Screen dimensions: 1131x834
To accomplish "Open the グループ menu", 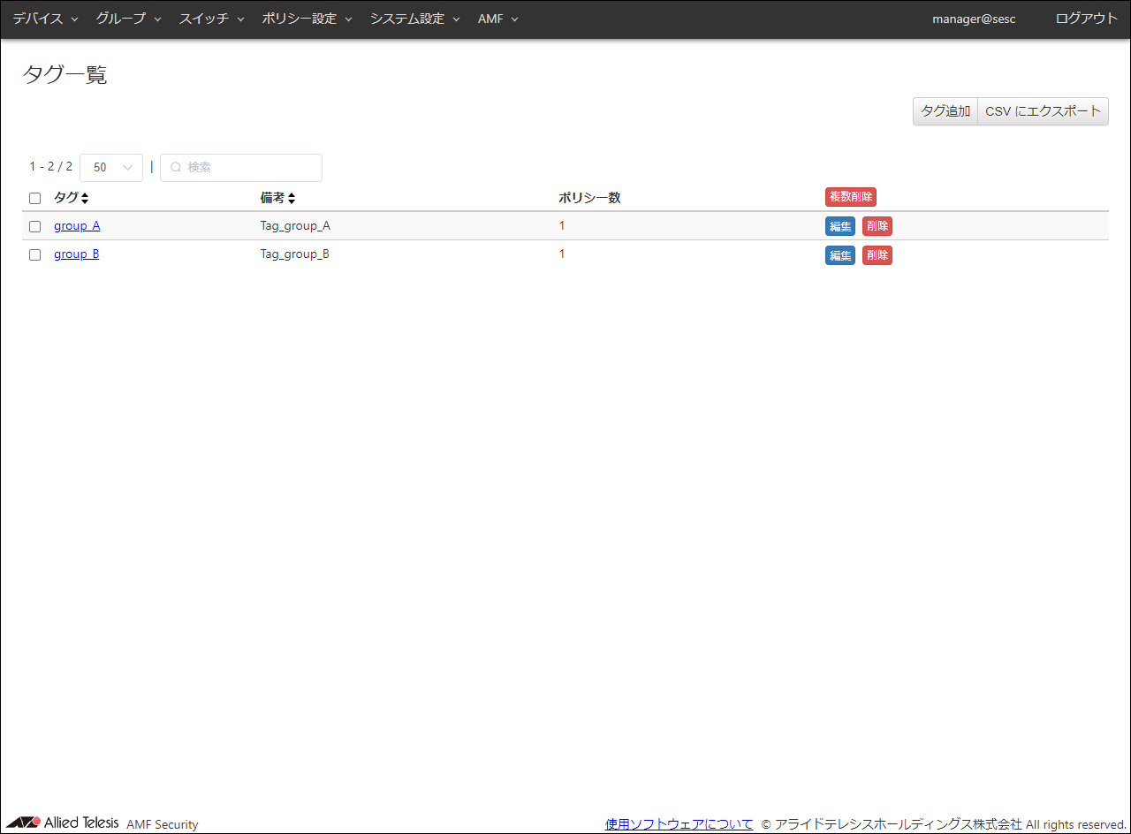I will (x=128, y=19).
